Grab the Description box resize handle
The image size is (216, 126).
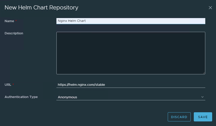(x=204, y=73)
